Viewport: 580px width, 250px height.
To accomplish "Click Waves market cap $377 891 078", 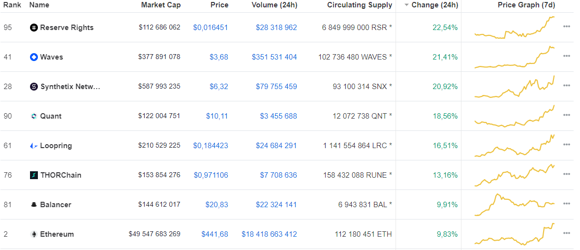I will coord(159,57).
